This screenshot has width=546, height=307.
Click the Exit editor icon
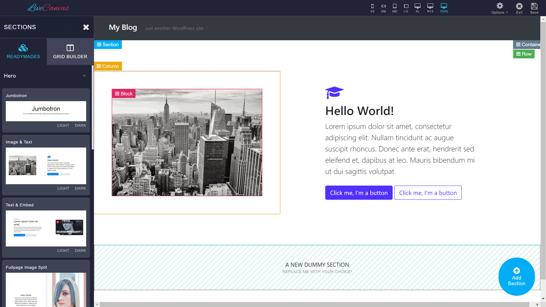pyautogui.click(x=519, y=8)
